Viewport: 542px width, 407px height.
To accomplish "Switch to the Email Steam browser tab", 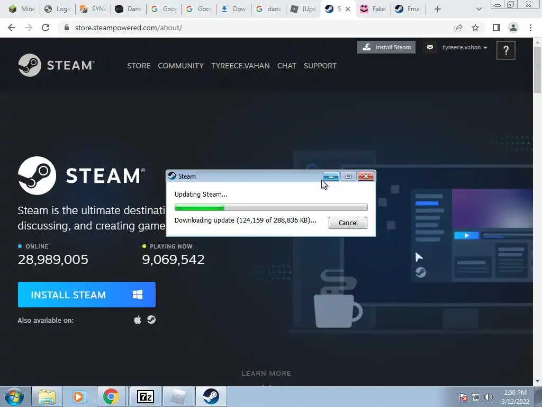I will pyautogui.click(x=408, y=10).
